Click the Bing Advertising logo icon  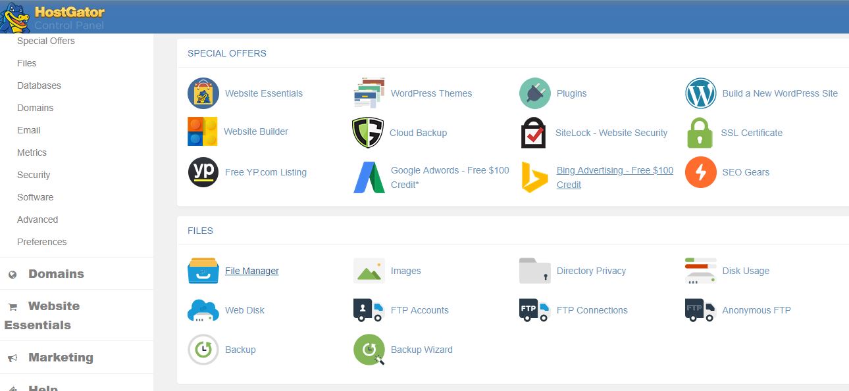(x=535, y=177)
